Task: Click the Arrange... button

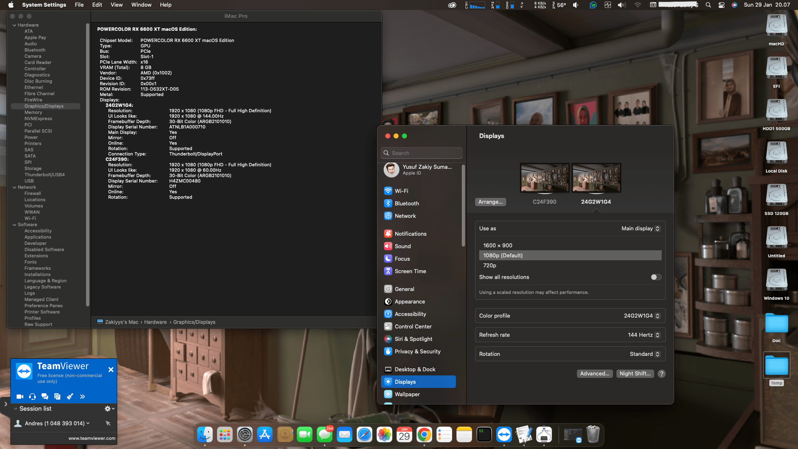Action: (x=490, y=202)
